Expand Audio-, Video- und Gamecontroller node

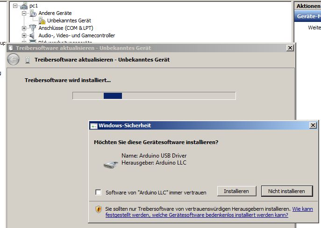[24, 35]
